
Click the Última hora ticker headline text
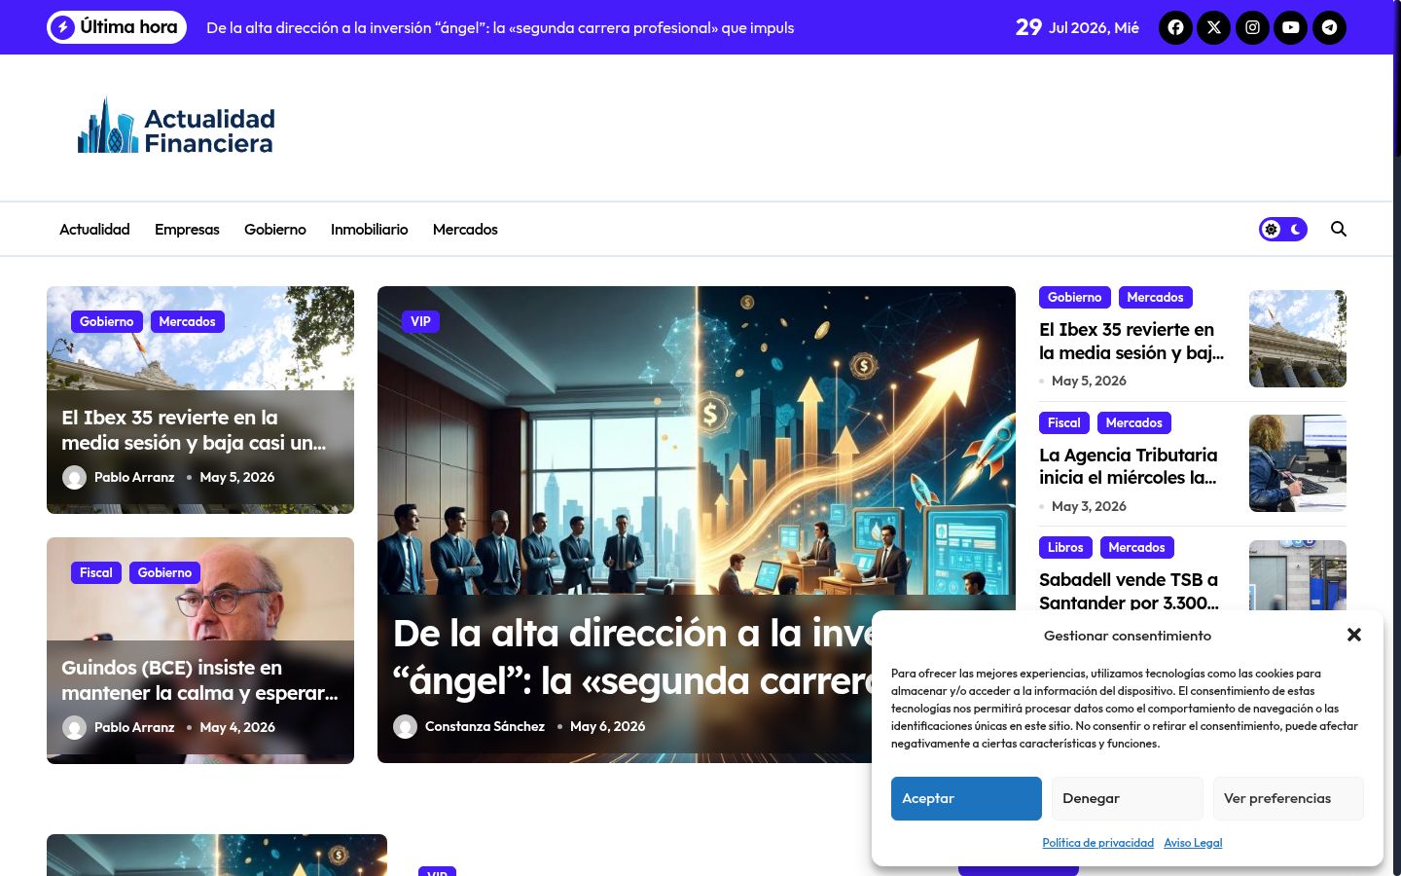tap(500, 28)
